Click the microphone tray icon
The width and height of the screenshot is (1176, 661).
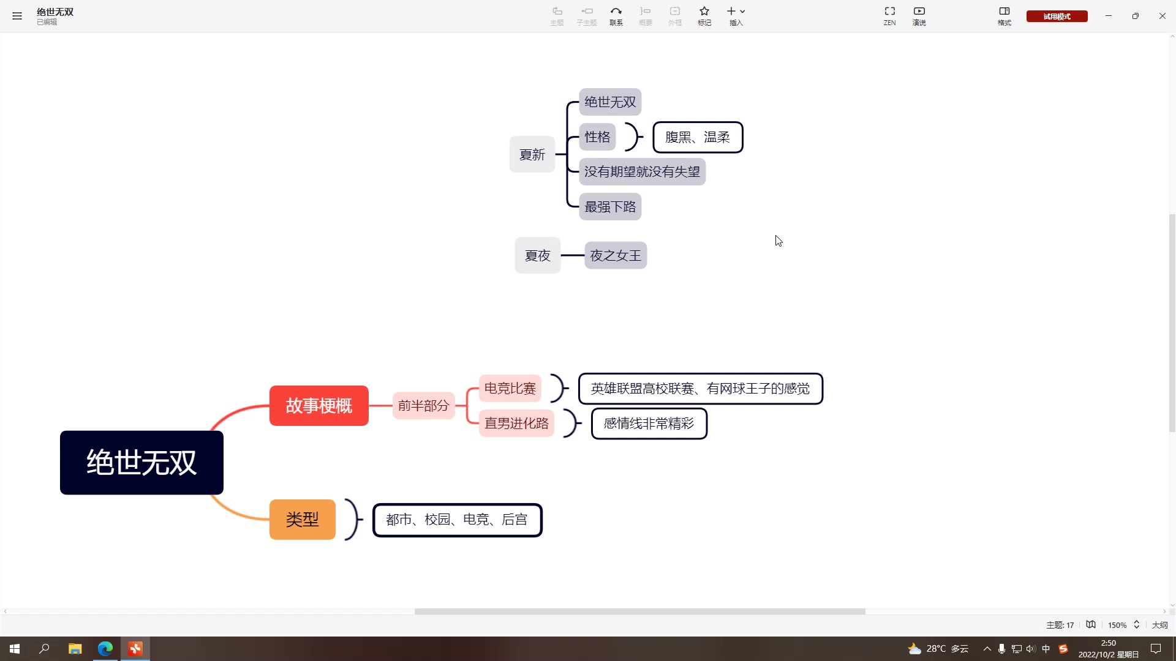tap(1001, 649)
